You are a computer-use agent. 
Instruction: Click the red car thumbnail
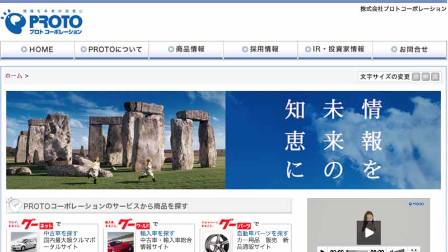[120, 242]
